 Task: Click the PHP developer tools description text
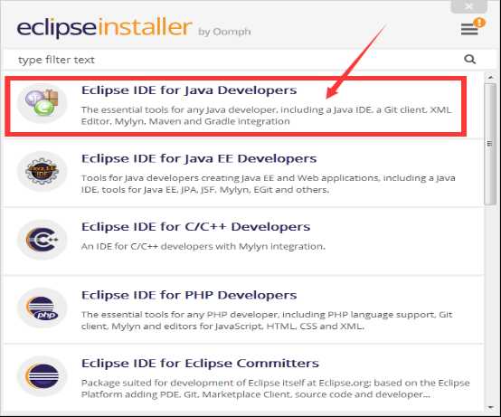(267, 320)
